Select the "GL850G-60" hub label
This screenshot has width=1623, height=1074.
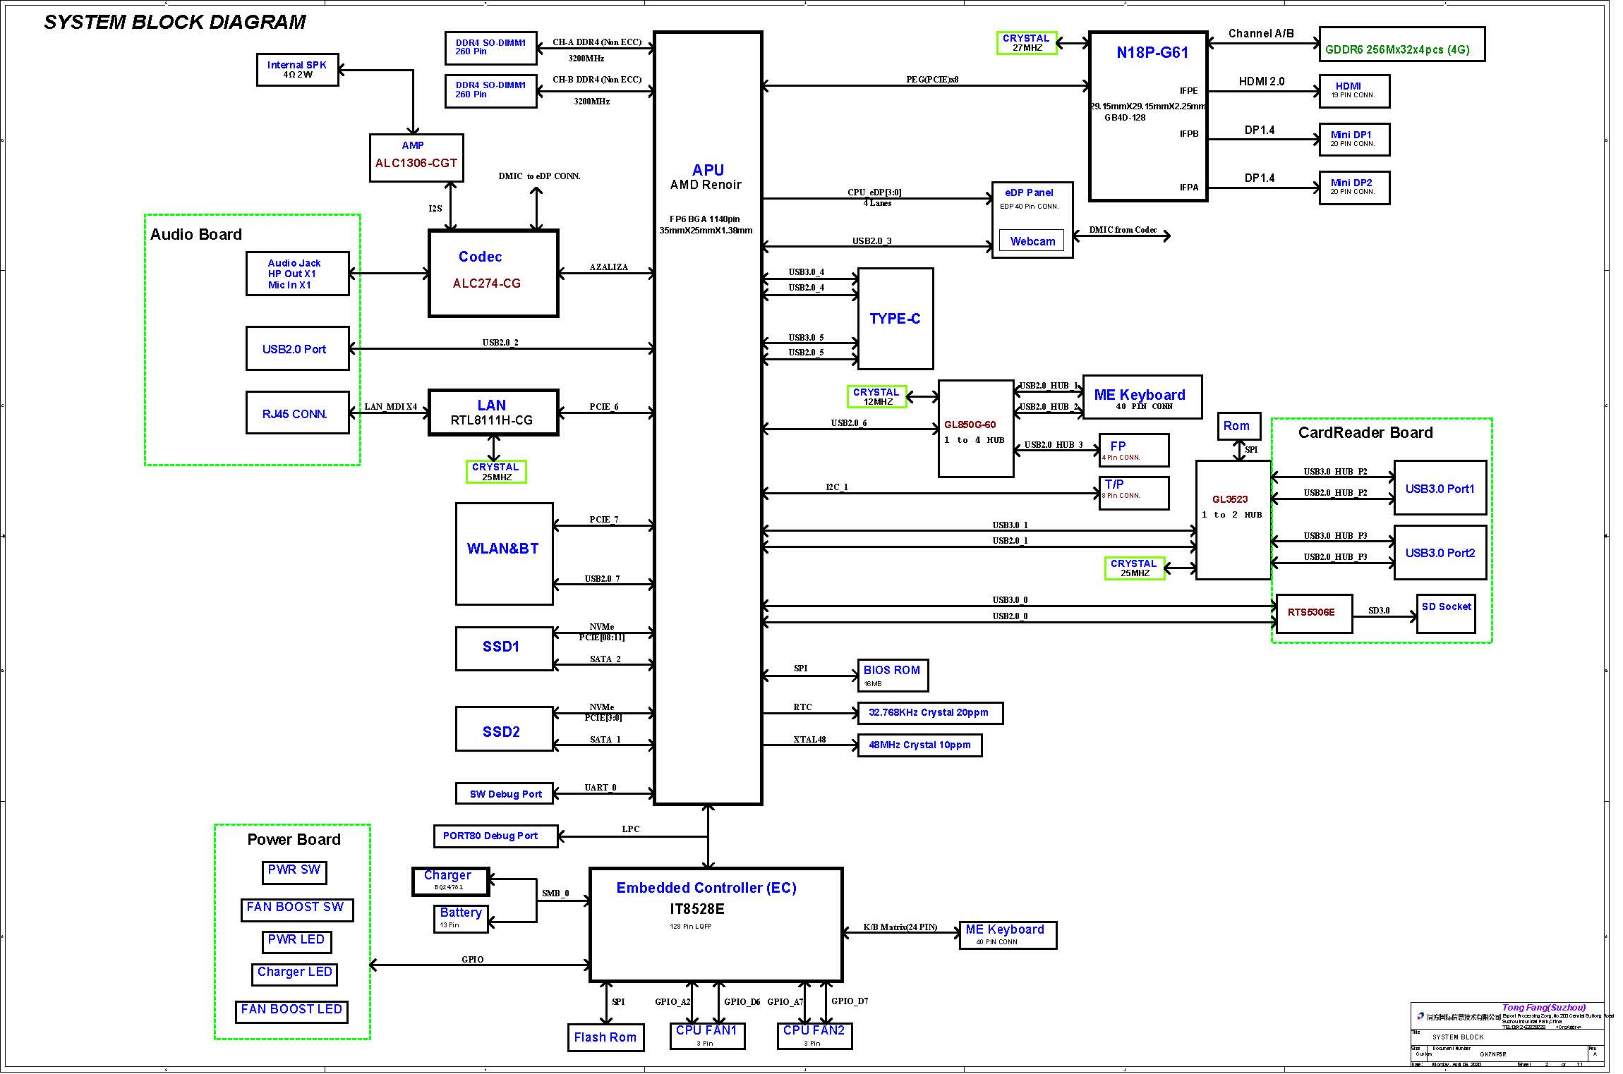[970, 425]
